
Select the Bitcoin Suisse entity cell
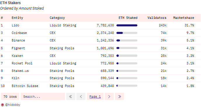point(25,86)
